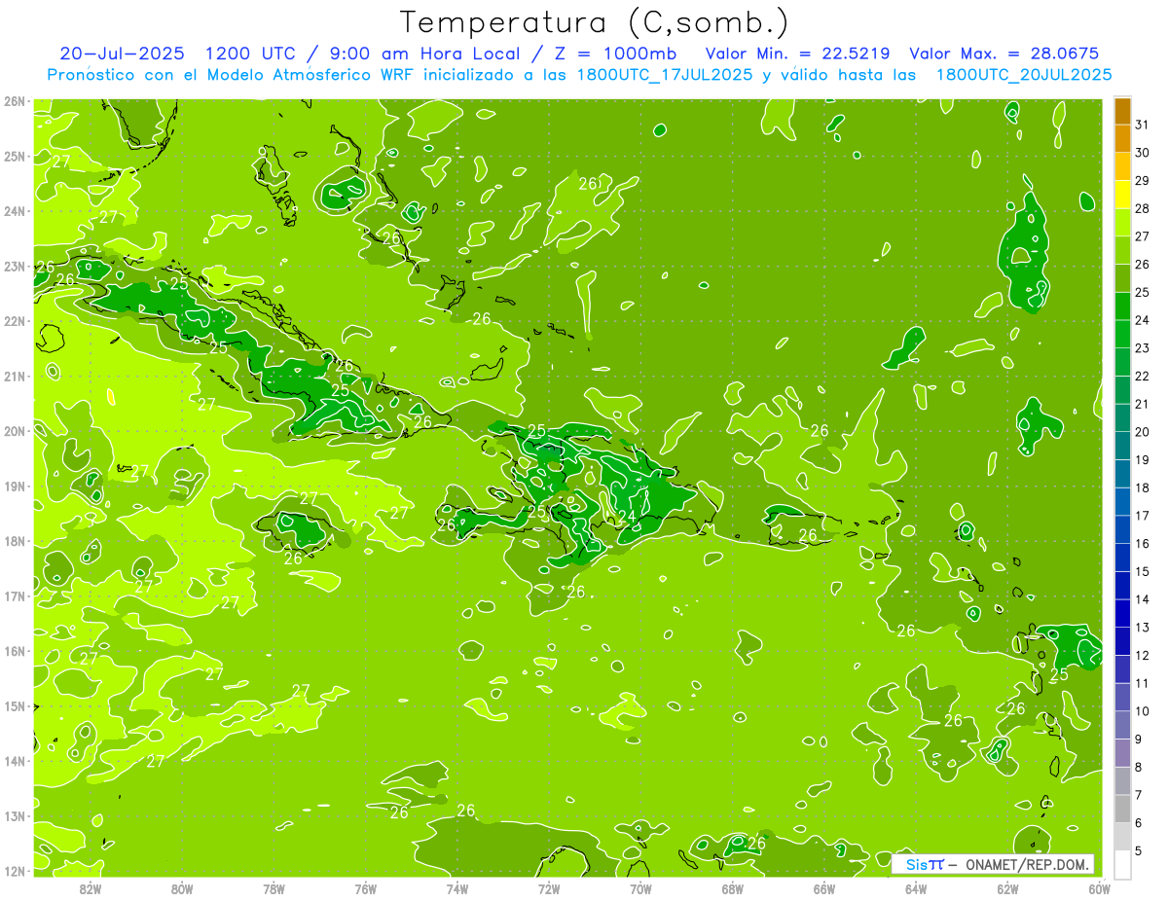Image resolution: width=1168 pixels, height=902 pixels.
Task: Click the 18N latitude axis label
Action: coord(15,541)
